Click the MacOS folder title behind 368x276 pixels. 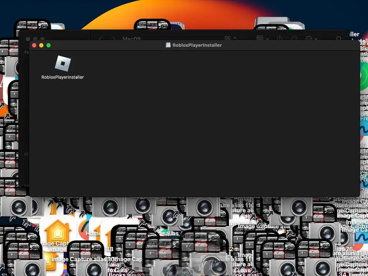[132, 38]
